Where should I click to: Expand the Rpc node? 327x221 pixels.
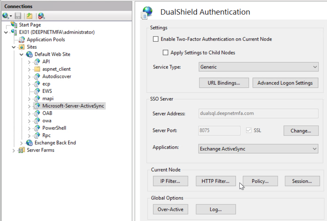point(29,136)
